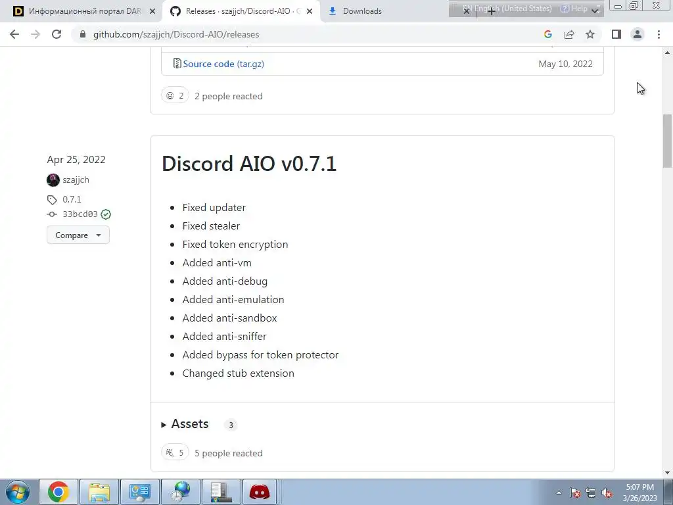Click the page vertical scrollbar thumb

click(x=668, y=141)
